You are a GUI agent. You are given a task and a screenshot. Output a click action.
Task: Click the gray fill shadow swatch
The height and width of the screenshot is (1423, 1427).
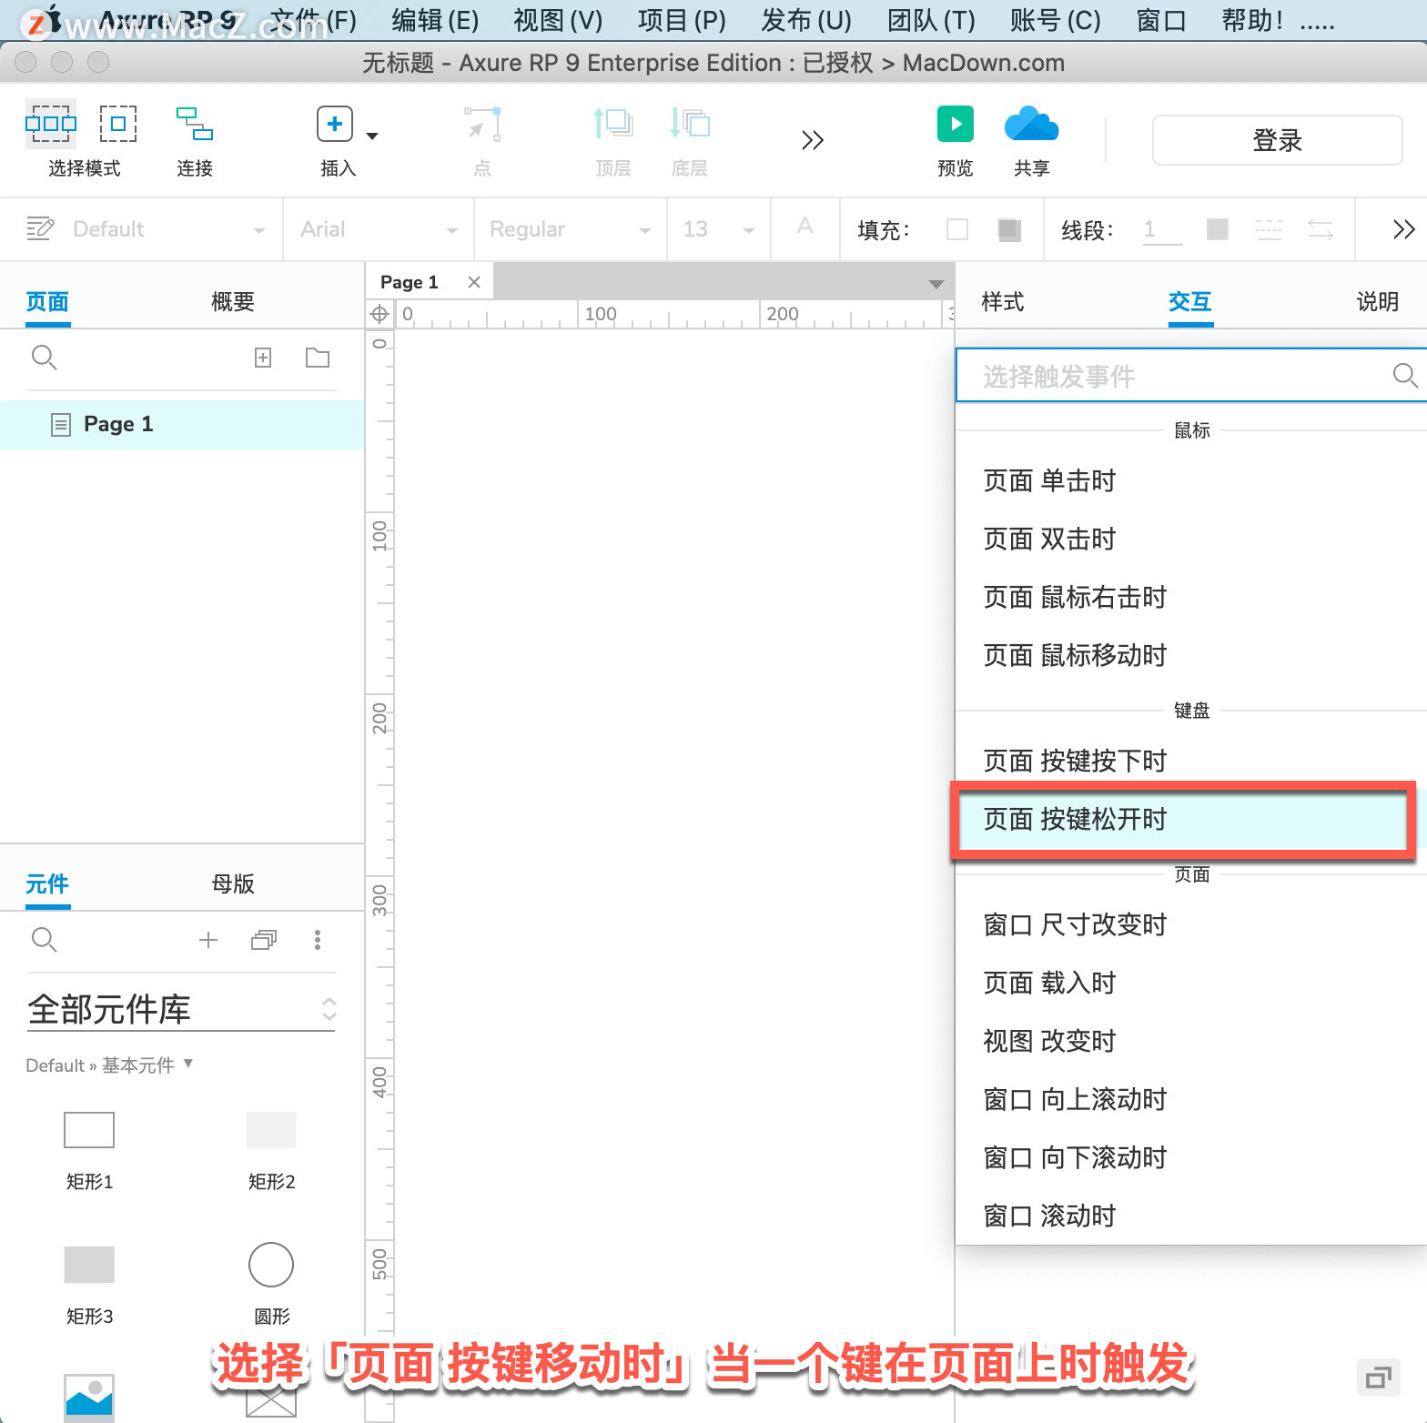point(1009,229)
